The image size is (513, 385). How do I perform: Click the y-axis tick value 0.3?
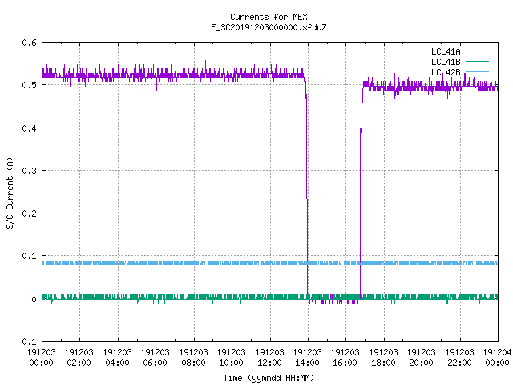29,171
